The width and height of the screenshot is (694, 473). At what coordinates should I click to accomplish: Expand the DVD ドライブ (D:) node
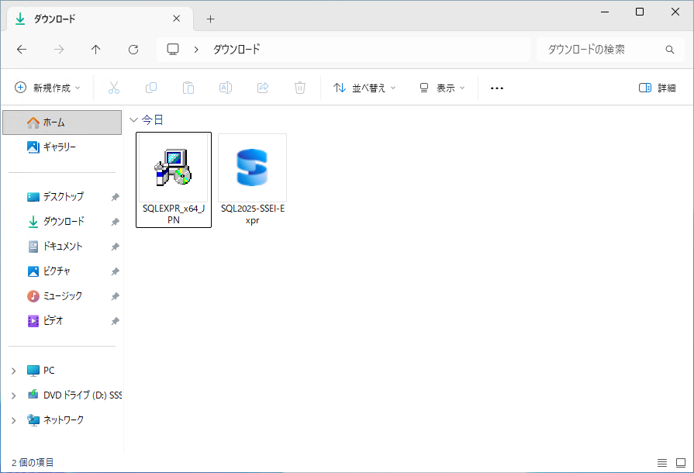(x=14, y=395)
